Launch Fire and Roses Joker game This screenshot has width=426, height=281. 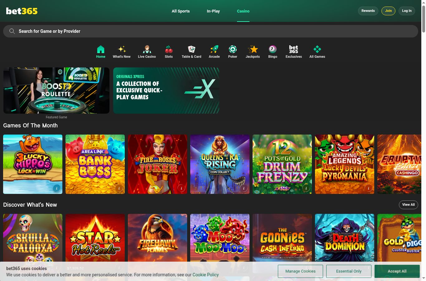(x=157, y=164)
